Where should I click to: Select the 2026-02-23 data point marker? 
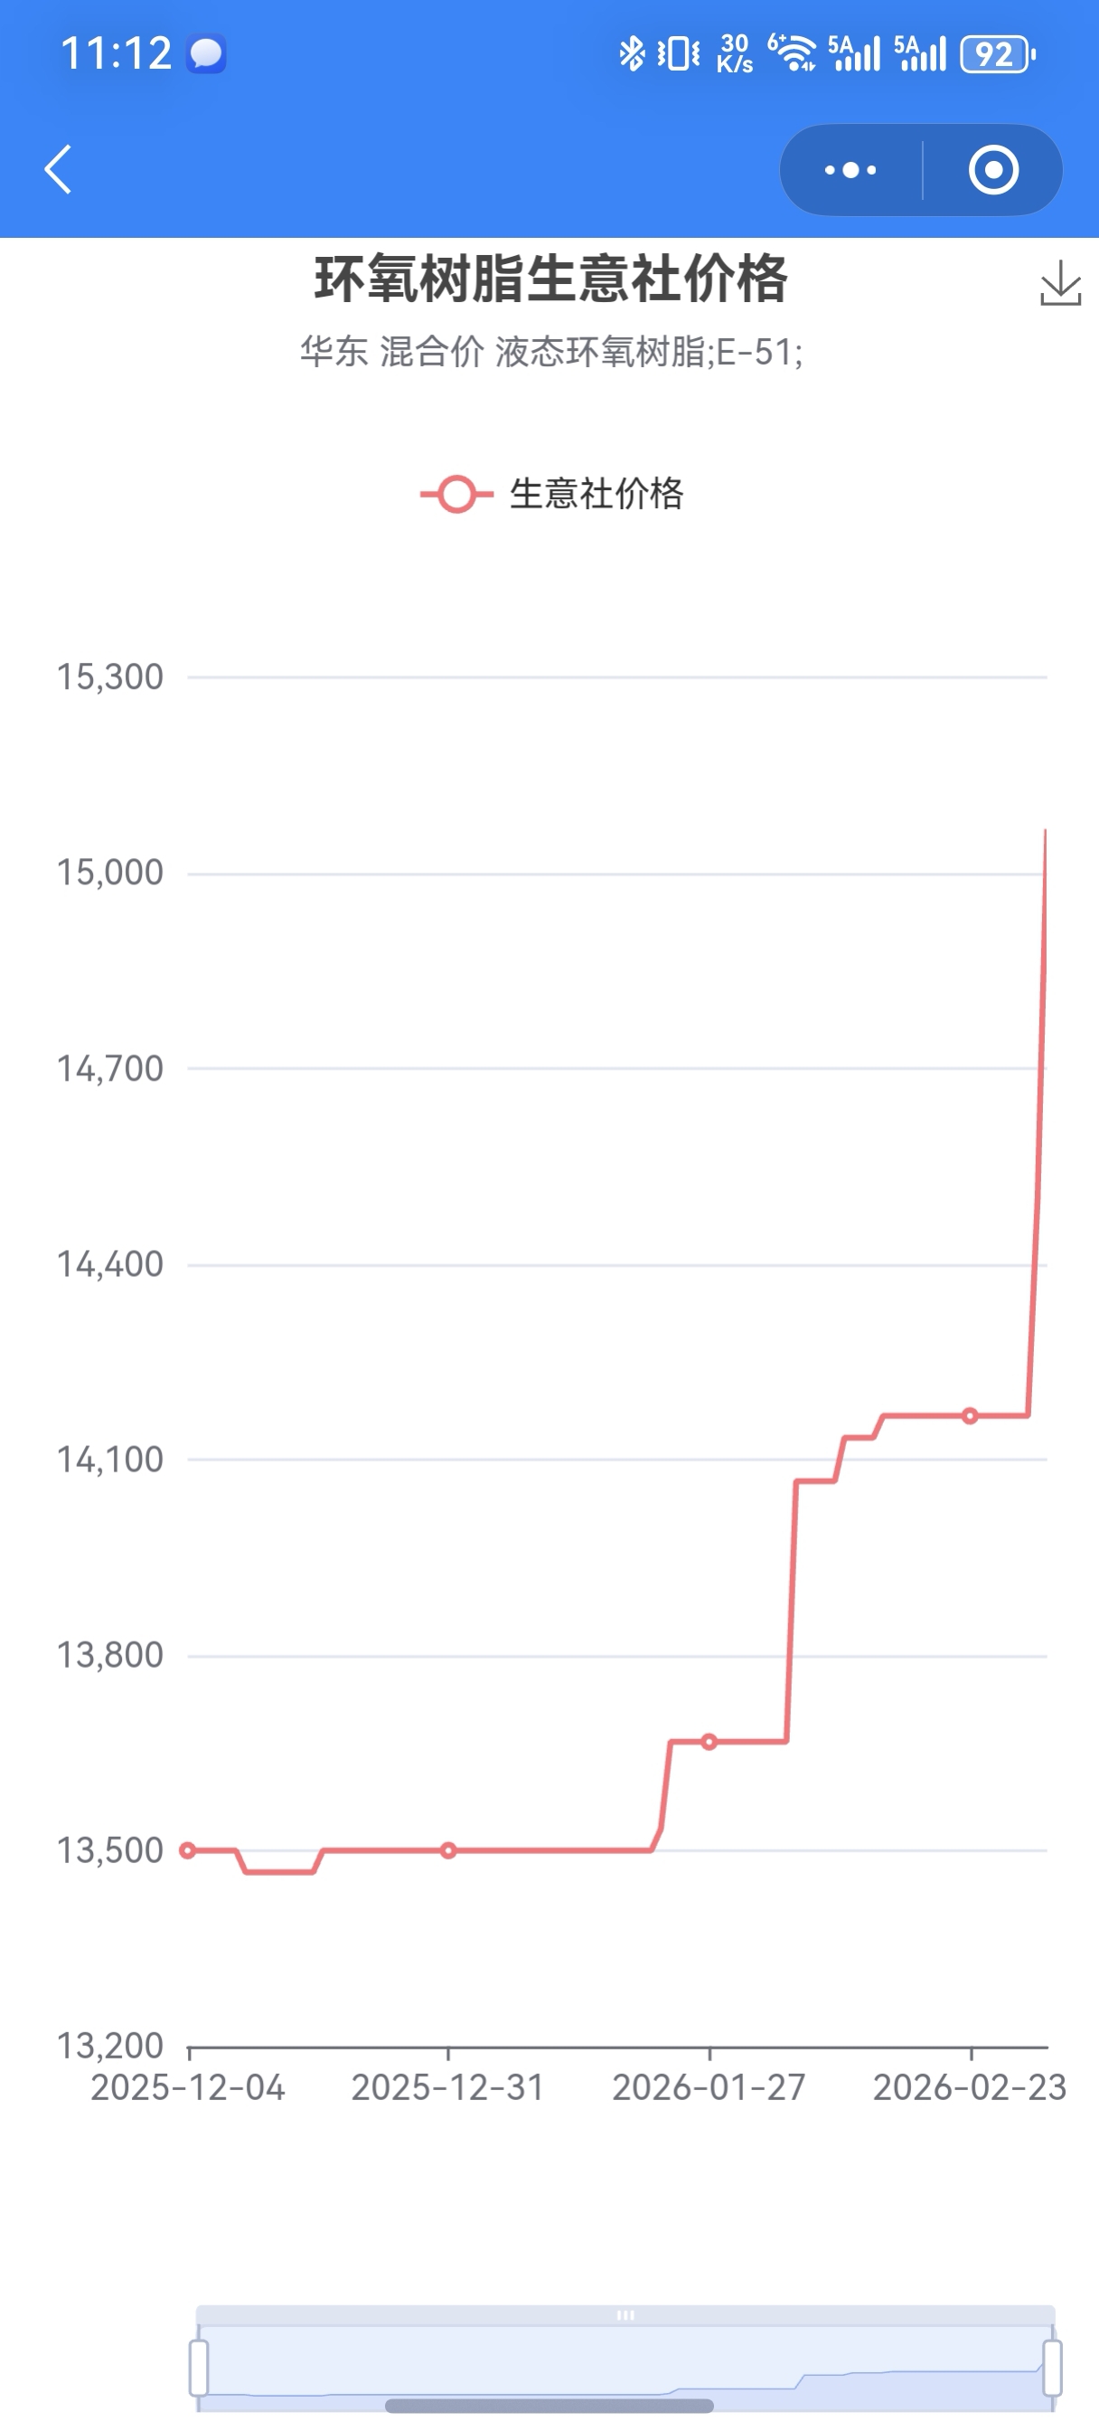[970, 1415]
